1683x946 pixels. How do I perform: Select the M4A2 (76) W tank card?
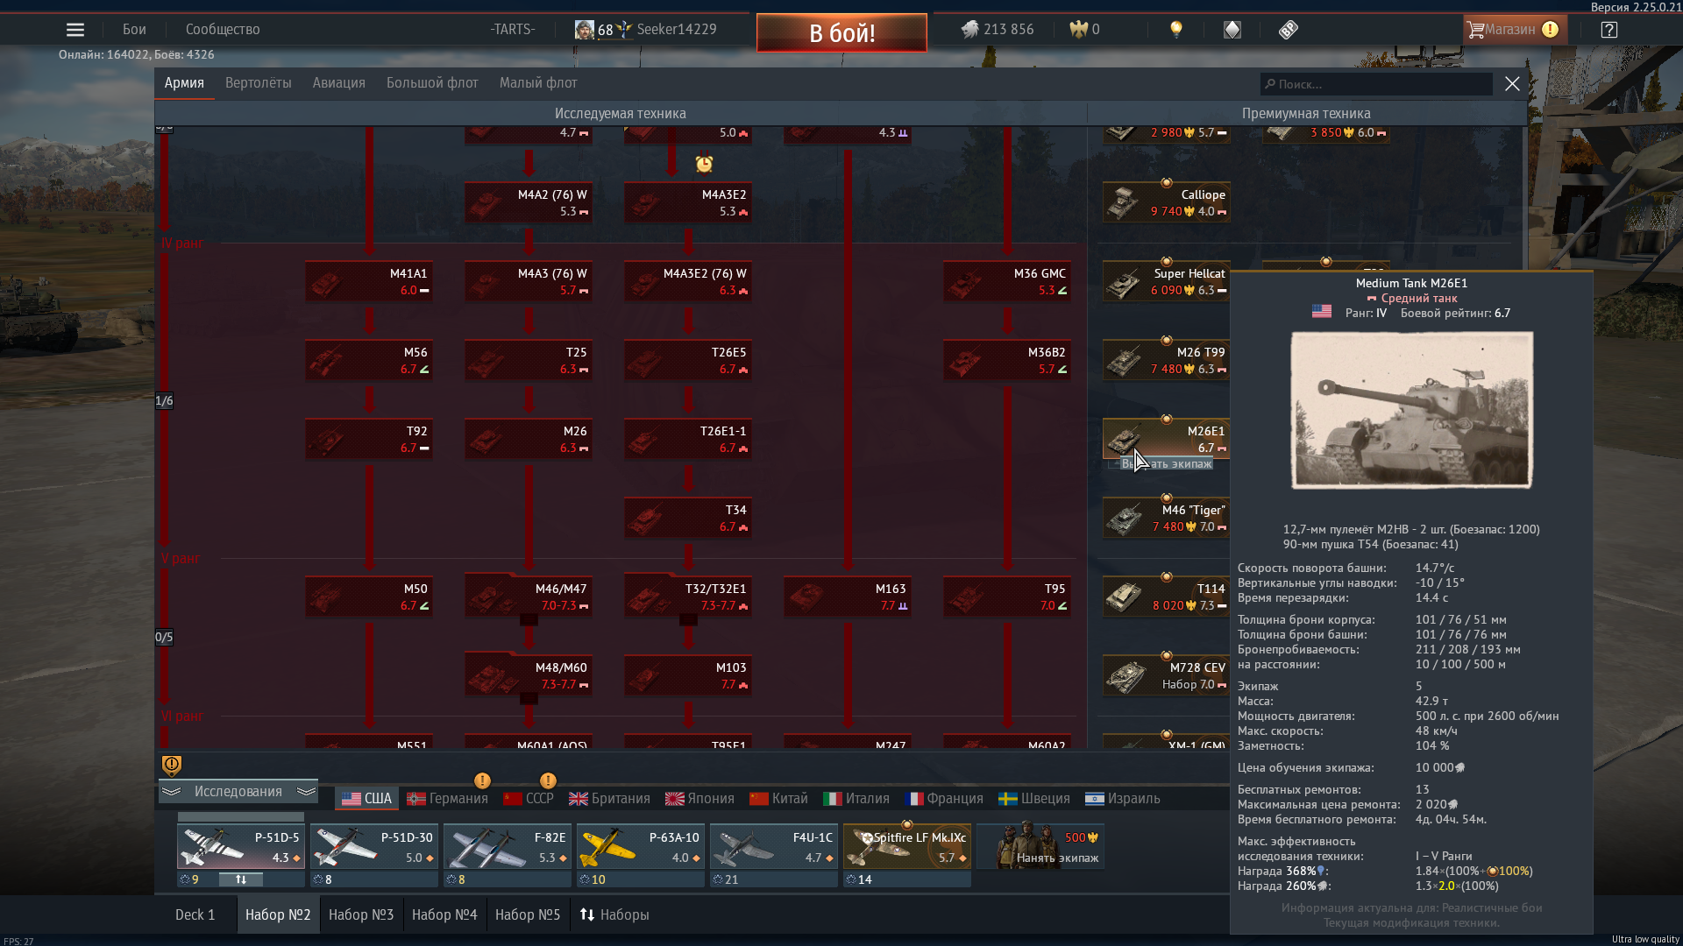click(x=529, y=202)
